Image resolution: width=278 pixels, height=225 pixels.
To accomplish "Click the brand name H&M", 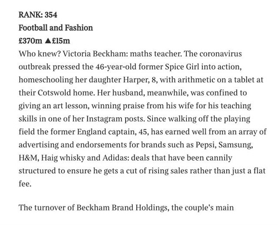I will tap(28, 158).
